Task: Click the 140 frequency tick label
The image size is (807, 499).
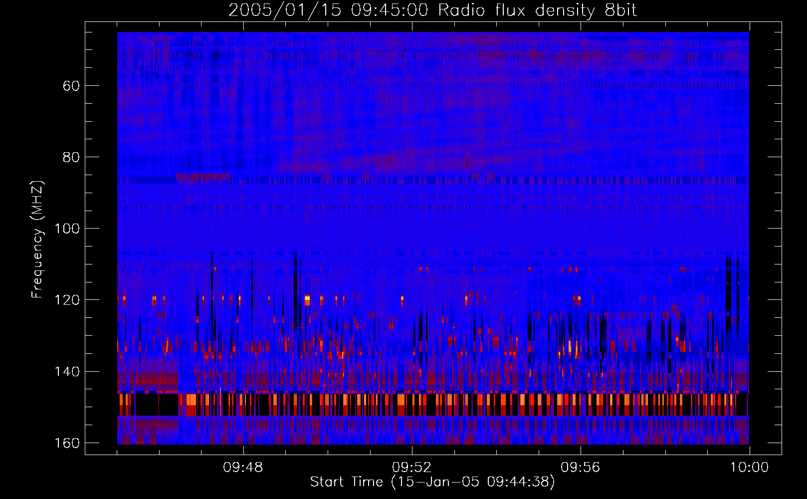Action: click(67, 372)
